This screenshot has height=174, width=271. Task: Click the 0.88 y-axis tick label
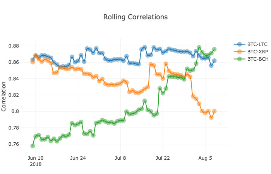point(14,46)
